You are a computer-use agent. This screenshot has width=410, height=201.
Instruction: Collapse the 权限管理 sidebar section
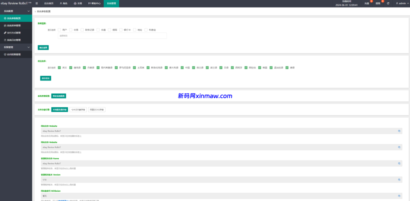click(16, 47)
